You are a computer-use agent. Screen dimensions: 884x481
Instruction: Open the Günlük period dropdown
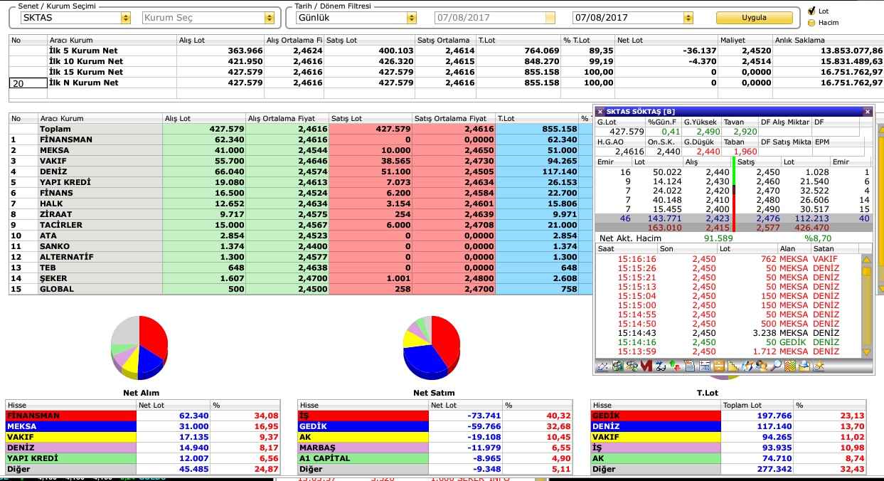coord(411,18)
